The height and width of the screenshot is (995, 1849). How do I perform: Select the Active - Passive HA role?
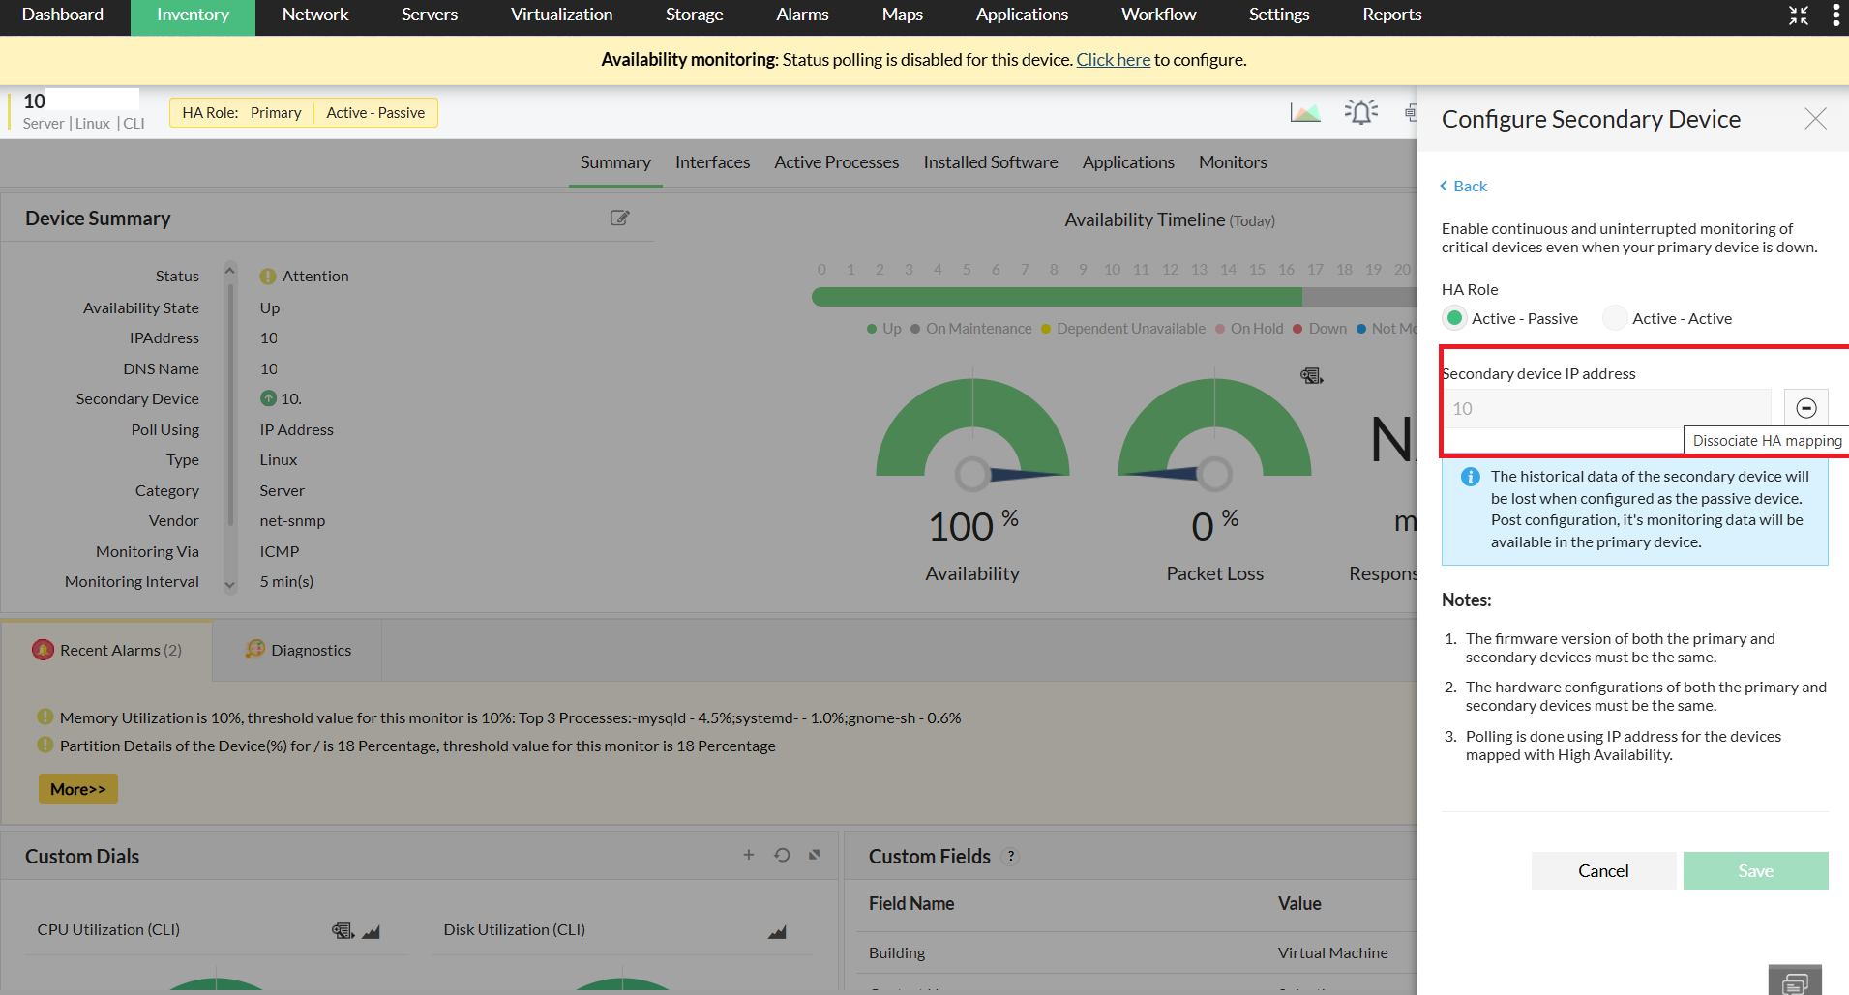pyautogui.click(x=1454, y=318)
